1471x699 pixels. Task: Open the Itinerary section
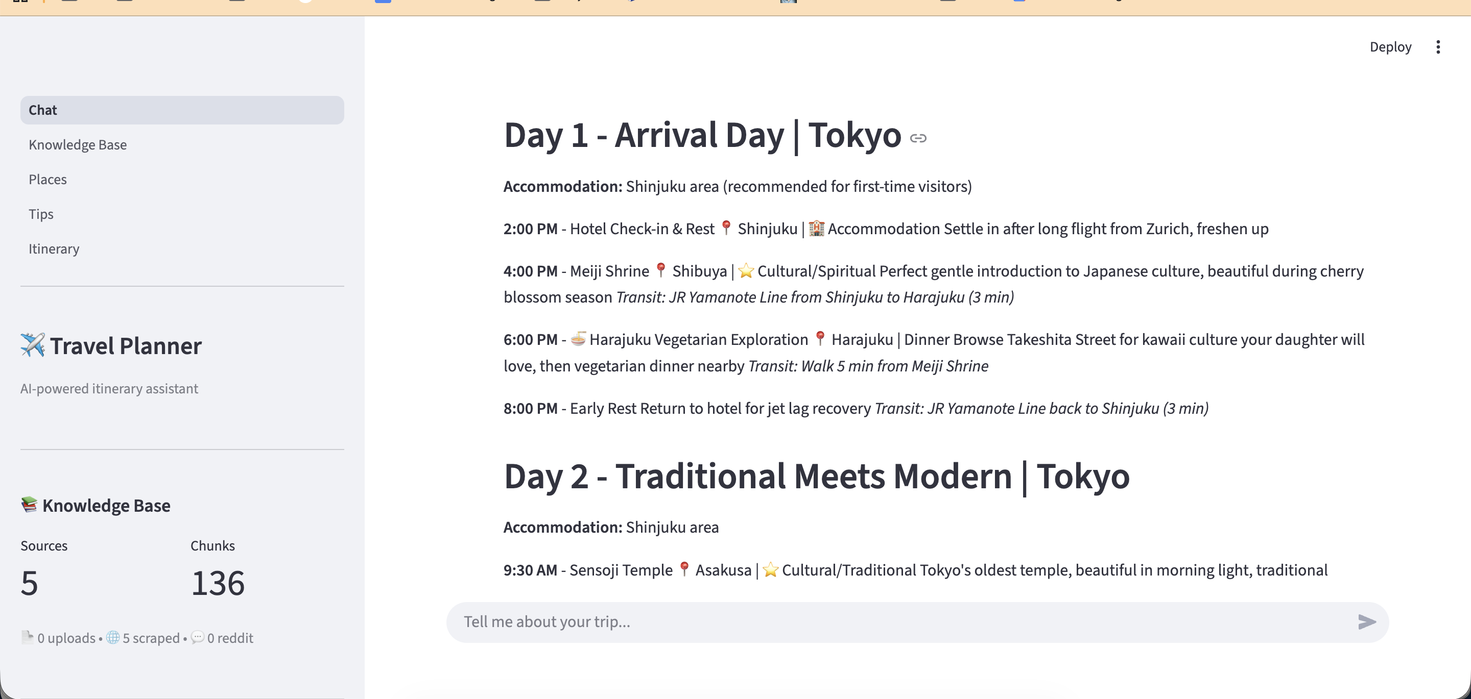click(54, 248)
